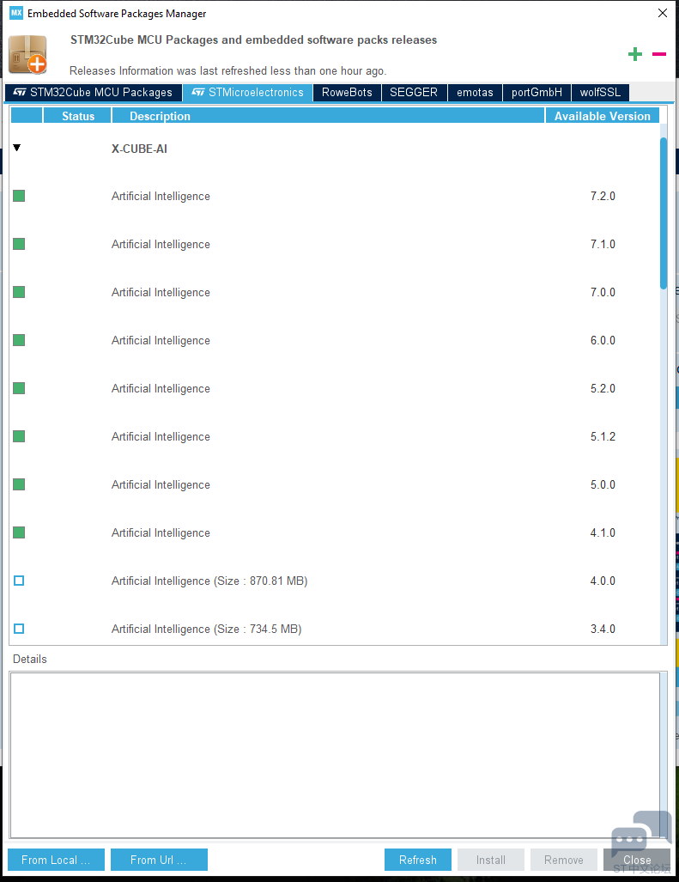This screenshot has width=679, height=882.
Task: Close the dialog with the X button
Action: (x=663, y=13)
